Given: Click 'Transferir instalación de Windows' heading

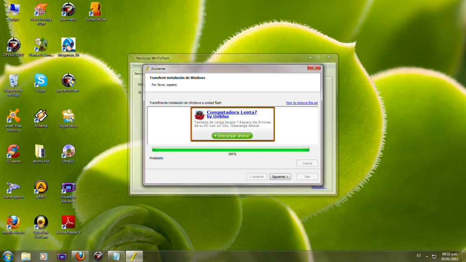Looking at the screenshot, I should pyautogui.click(x=177, y=78).
